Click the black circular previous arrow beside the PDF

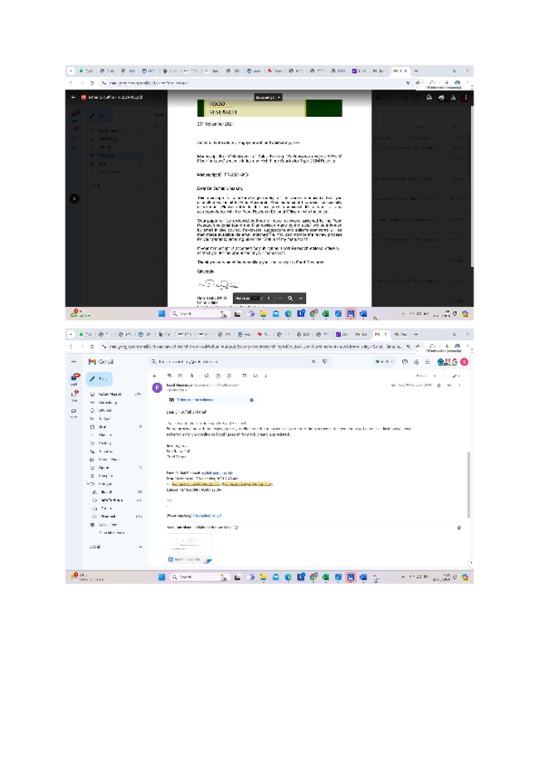pyautogui.click(x=75, y=198)
